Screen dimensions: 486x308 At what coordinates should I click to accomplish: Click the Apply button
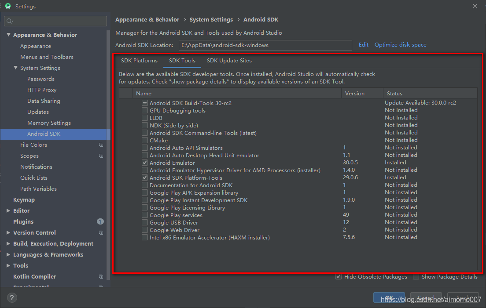tap(463, 298)
